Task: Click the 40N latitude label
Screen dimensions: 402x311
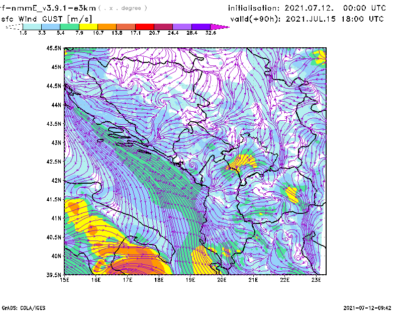Action: [x=56, y=256]
